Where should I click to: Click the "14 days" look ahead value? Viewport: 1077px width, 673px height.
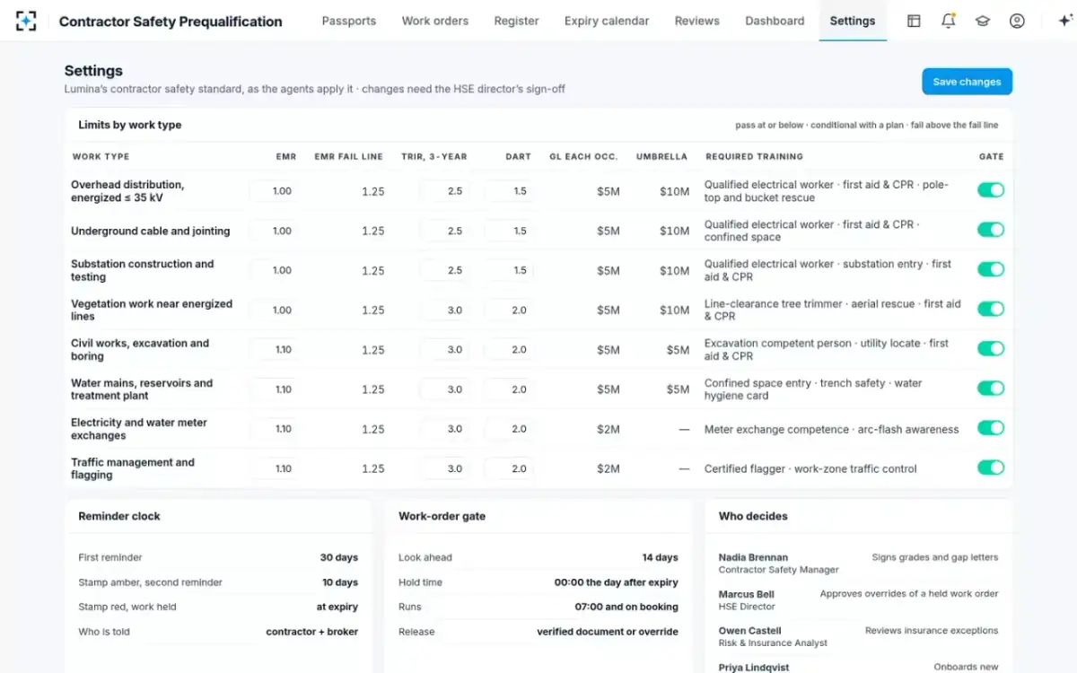[x=661, y=557]
